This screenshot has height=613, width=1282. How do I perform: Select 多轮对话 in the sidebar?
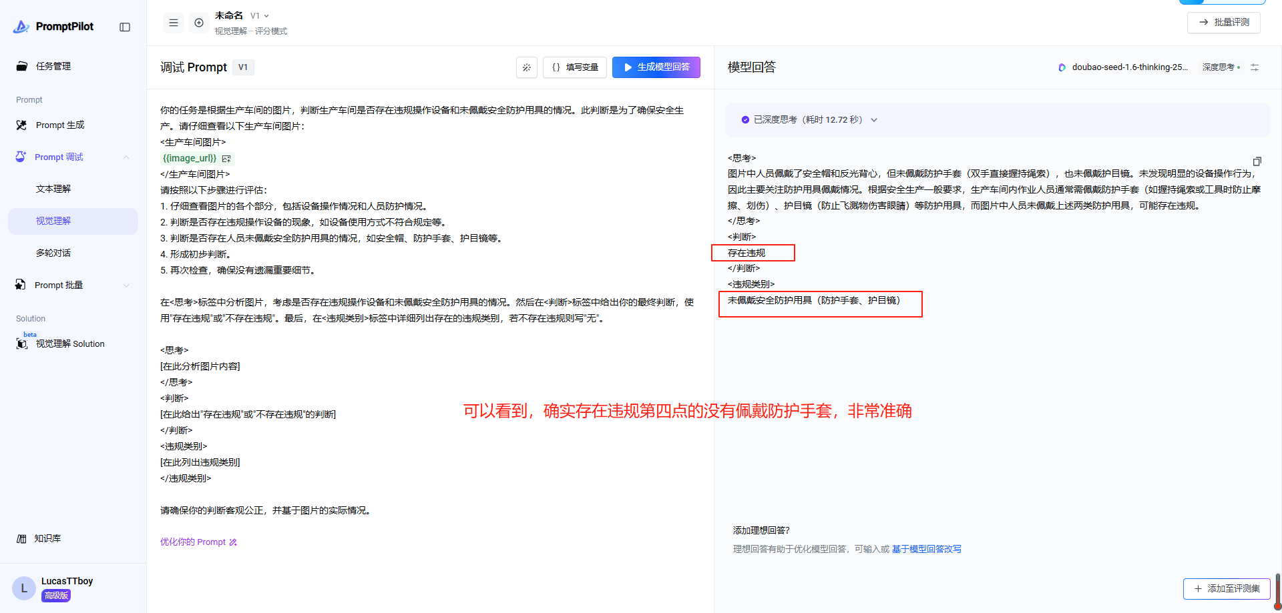53,253
